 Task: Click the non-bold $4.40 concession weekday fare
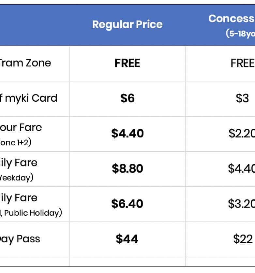coord(241,169)
